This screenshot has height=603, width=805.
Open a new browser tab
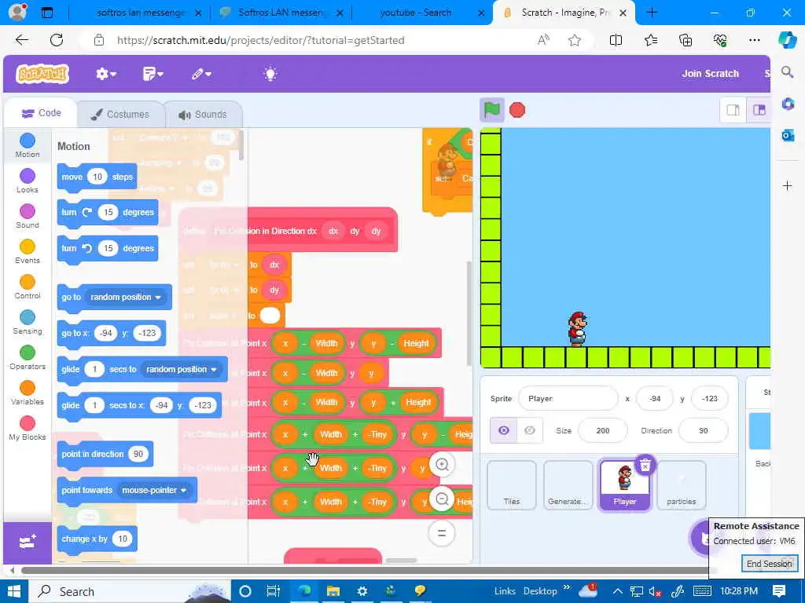pos(652,13)
